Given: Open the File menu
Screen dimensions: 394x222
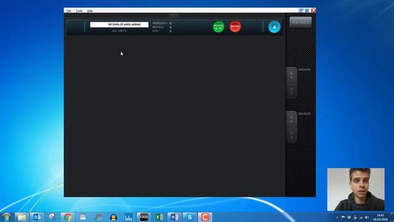Looking at the screenshot, I should [x=68, y=11].
